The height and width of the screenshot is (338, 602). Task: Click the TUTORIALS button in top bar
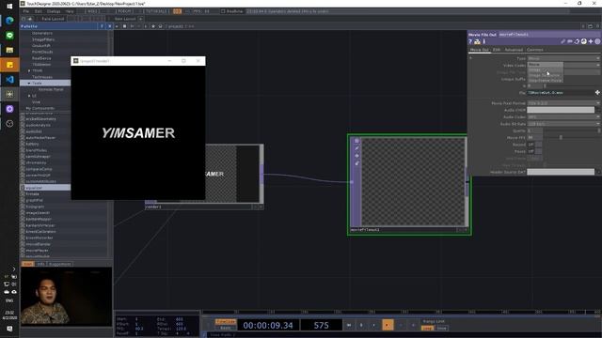coord(156,11)
